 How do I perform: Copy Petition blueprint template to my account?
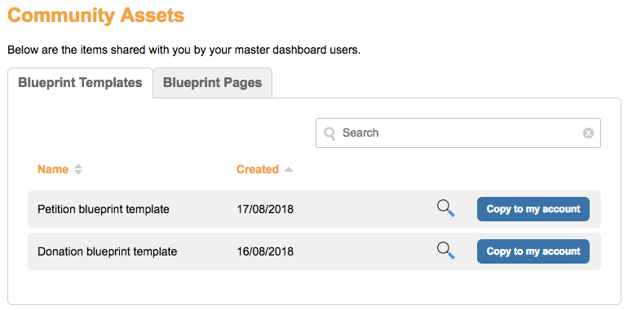tap(533, 209)
